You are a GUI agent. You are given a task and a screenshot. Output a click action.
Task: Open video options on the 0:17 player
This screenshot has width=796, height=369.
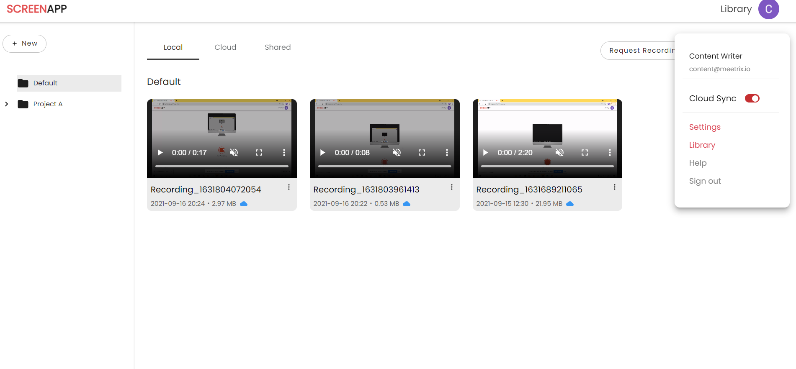coord(284,153)
